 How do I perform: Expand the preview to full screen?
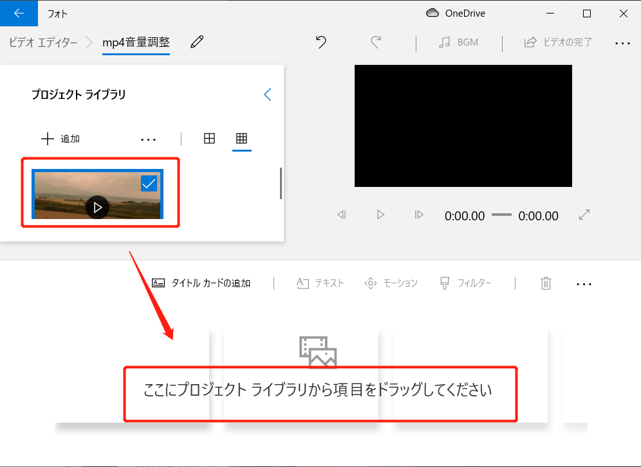584,215
